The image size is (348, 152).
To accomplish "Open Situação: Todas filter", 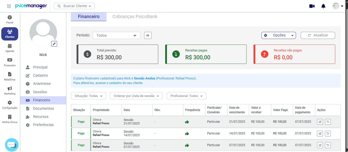I will click(89, 96).
